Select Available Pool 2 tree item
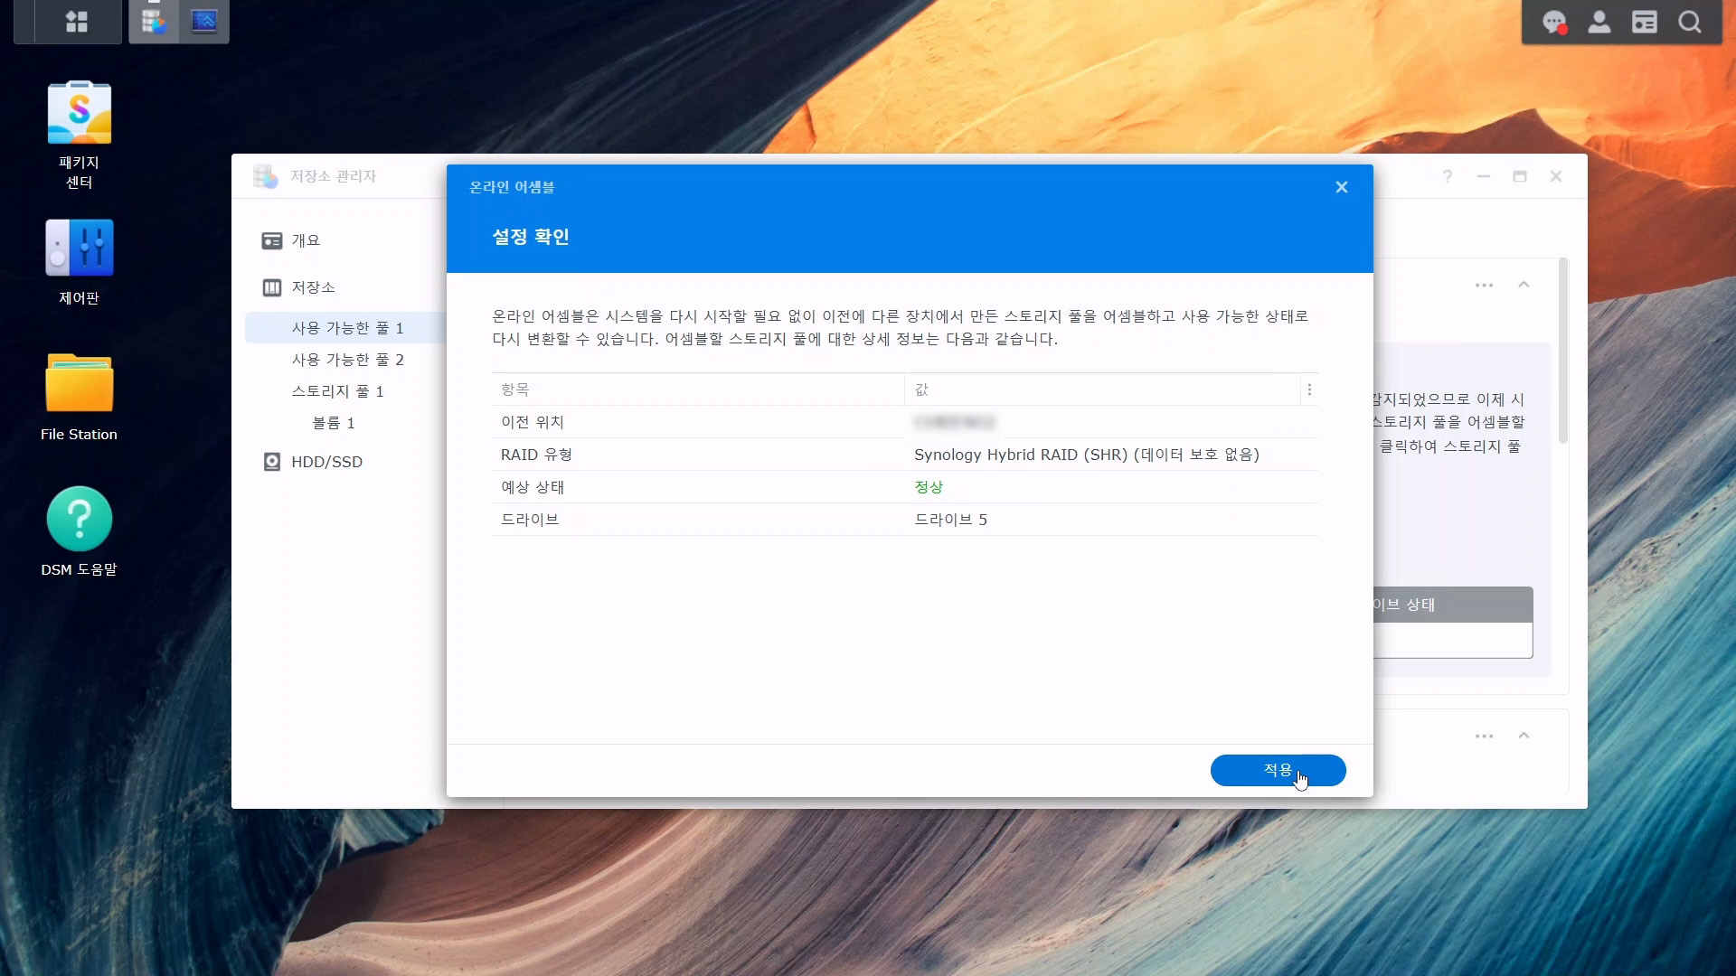The width and height of the screenshot is (1736, 976). [x=347, y=360]
